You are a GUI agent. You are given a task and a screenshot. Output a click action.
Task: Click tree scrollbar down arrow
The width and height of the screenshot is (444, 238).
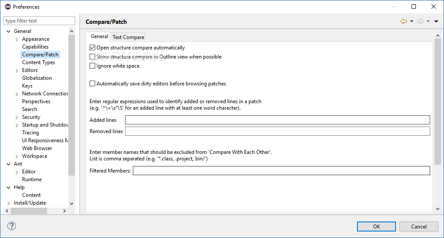point(72,203)
